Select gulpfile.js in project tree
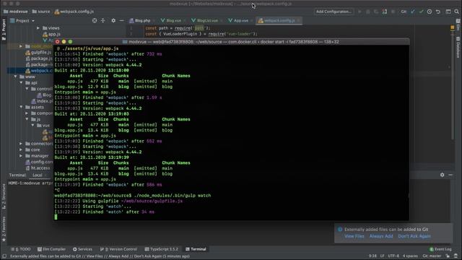The height and width of the screenshot is (260, 462). (x=38, y=53)
